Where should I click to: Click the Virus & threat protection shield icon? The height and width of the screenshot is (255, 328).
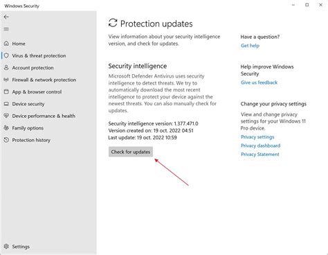(x=6, y=55)
